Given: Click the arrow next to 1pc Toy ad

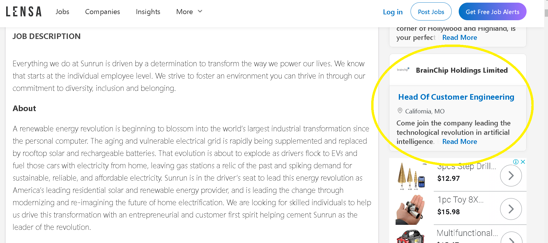Looking at the screenshot, I should click(x=511, y=209).
